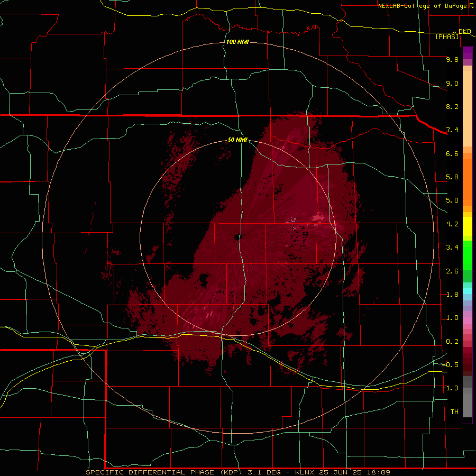The image size is (476, 476).
Task: Click the 1.0 value on the color scale
Action: click(x=452, y=318)
